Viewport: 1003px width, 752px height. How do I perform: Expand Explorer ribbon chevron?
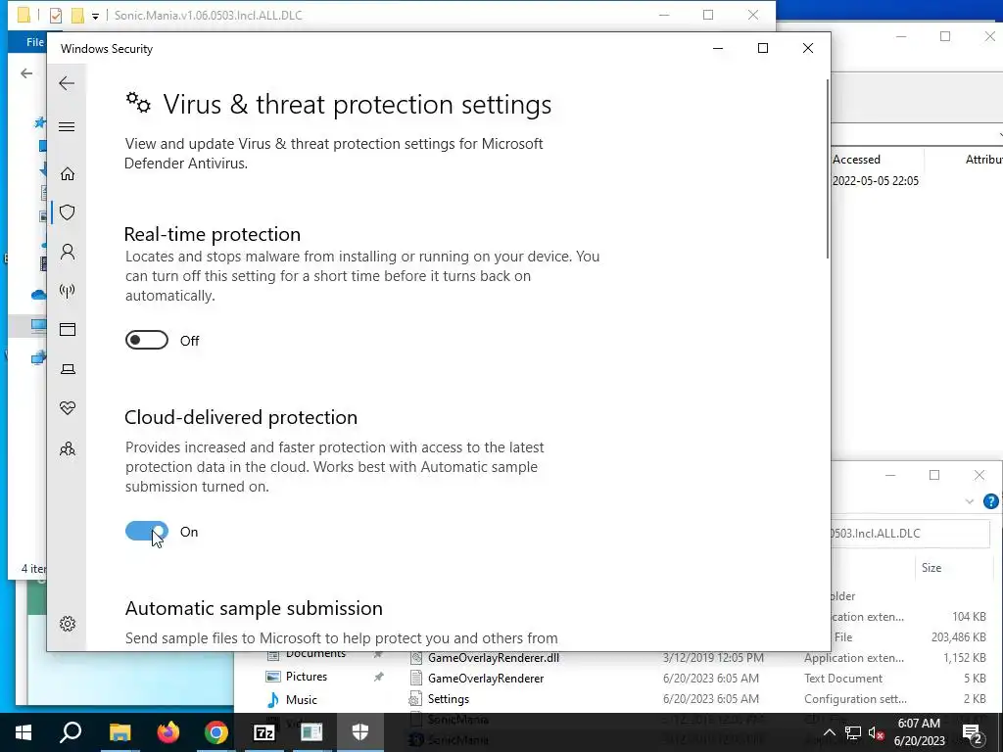click(969, 501)
